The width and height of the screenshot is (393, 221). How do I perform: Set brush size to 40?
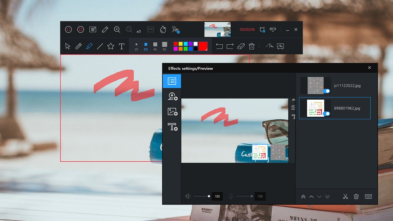tap(155, 46)
